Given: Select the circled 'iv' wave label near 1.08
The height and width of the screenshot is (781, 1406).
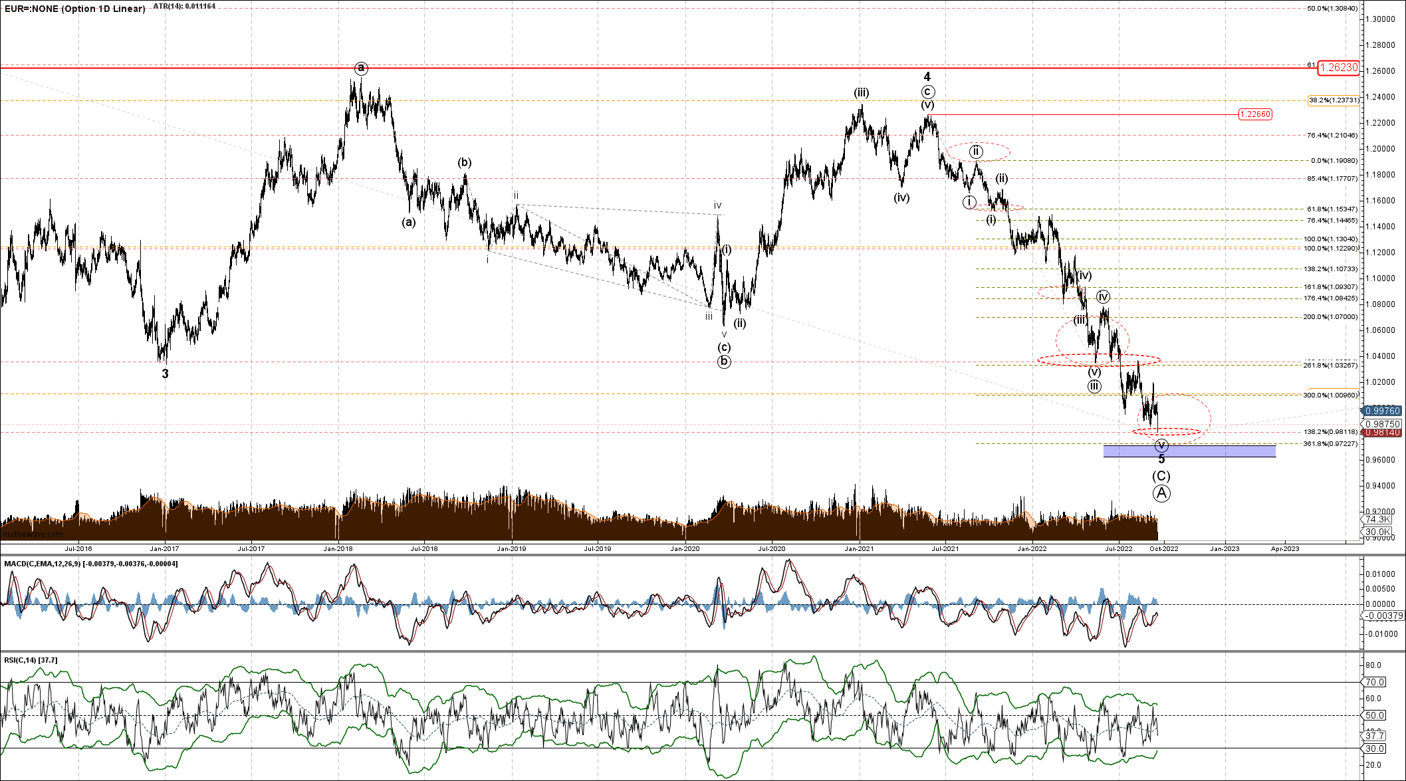Looking at the screenshot, I should pyautogui.click(x=1103, y=296).
